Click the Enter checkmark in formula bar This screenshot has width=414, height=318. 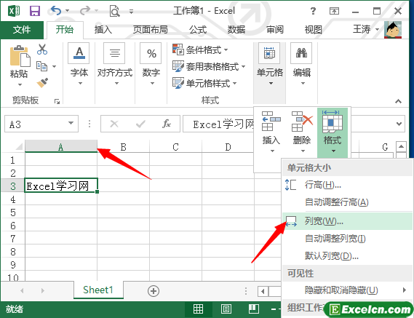click(x=140, y=124)
